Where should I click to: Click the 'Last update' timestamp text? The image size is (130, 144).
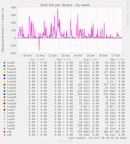tap(97, 138)
